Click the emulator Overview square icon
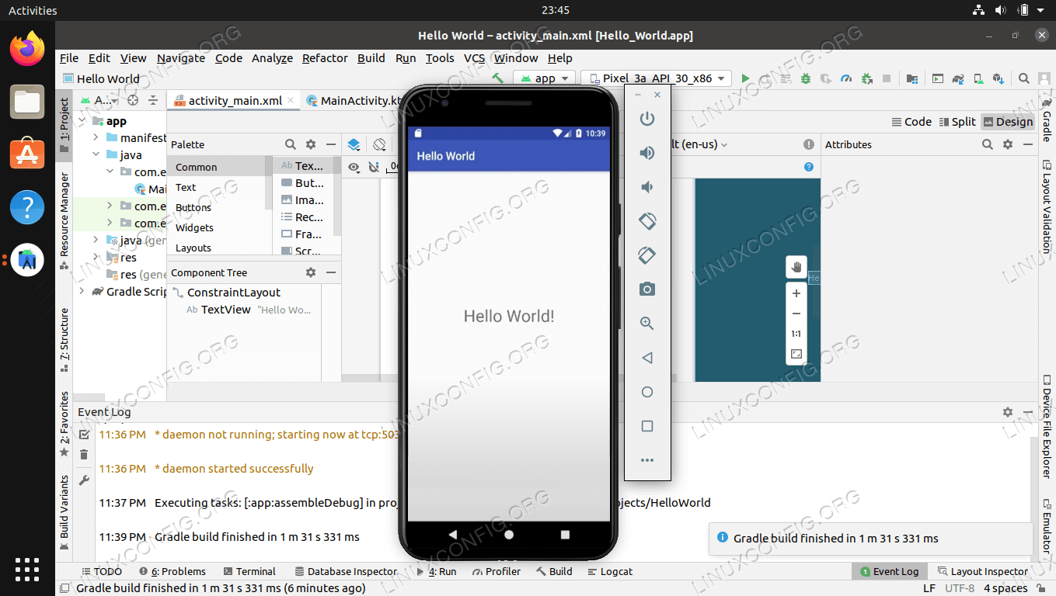This screenshot has height=596, width=1056. tap(646, 426)
